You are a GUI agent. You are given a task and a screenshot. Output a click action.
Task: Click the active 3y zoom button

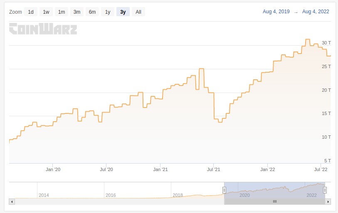[x=123, y=12]
